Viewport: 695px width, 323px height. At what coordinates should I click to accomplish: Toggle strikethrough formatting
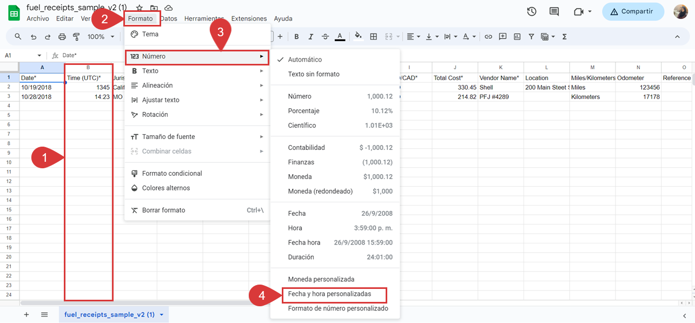click(x=325, y=37)
